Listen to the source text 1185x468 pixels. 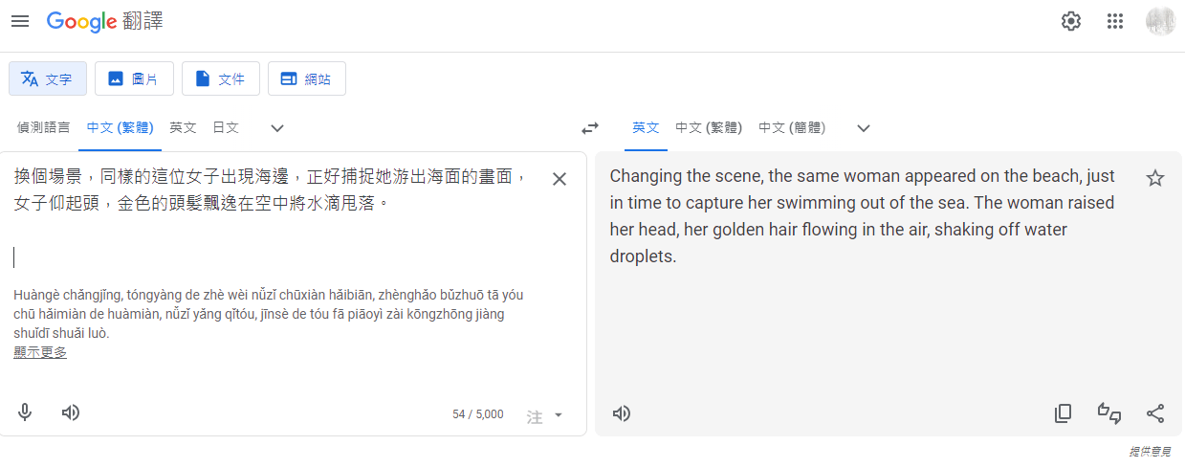(x=71, y=412)
